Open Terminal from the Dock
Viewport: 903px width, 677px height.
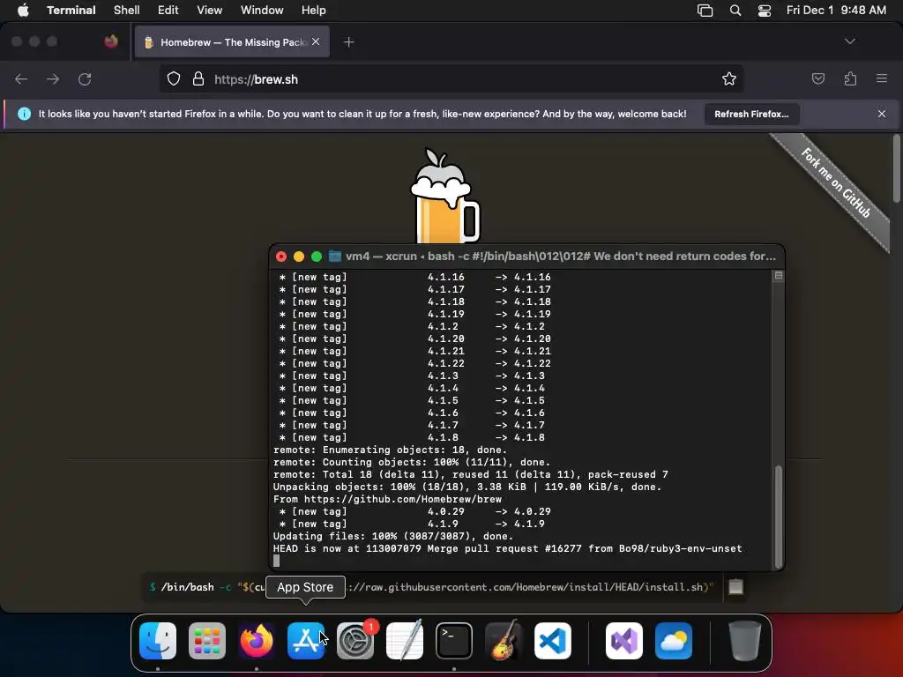pyautogui.click(x=454, y=641)
